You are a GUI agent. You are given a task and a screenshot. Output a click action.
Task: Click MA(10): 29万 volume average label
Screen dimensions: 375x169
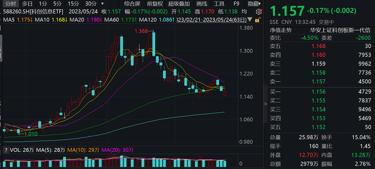[x=84, y=150]
